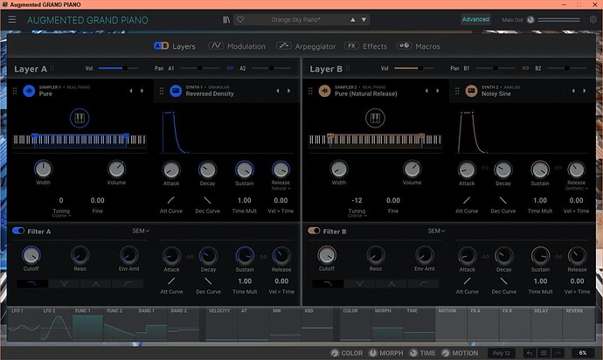Disable the Filter A switch
This screenshot has width=603, height=360.
(18, 231)
